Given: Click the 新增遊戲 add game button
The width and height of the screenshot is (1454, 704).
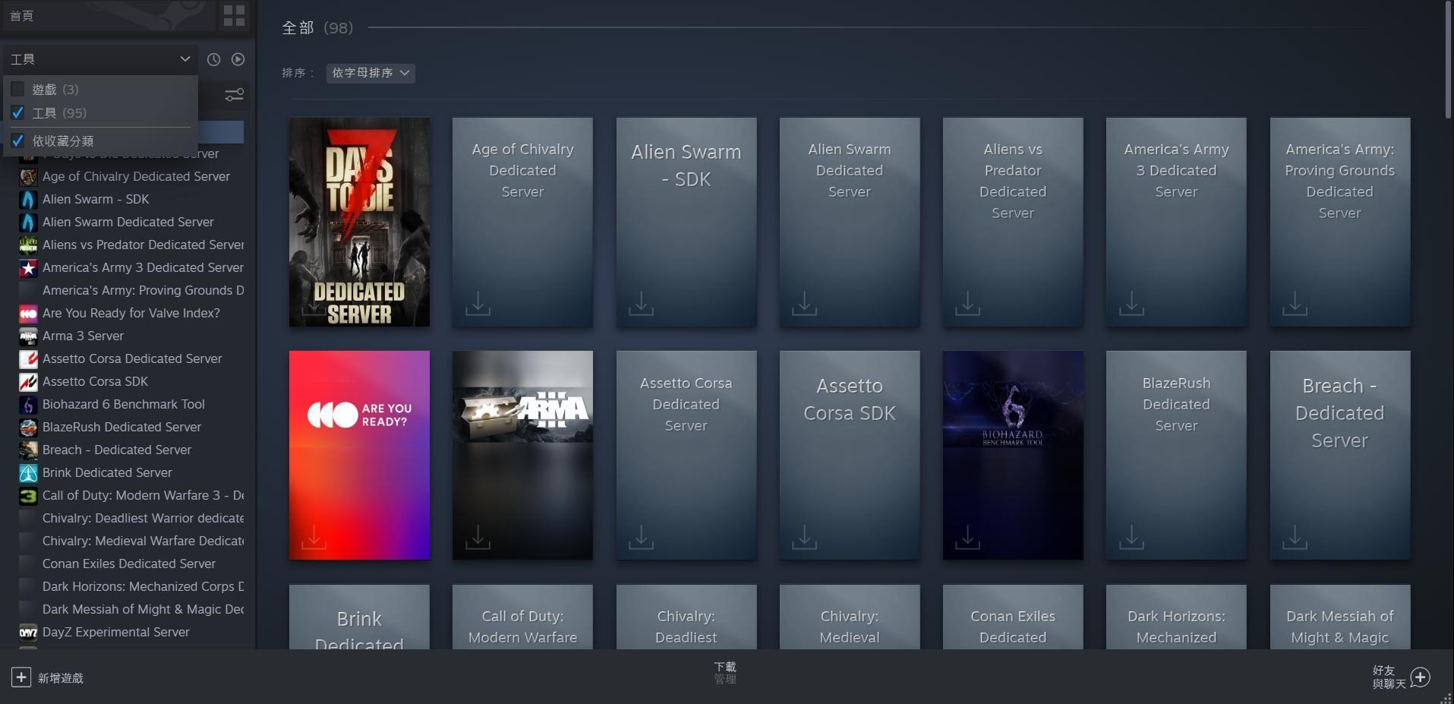Looking at the screenshot, I should tap(60, 677).
